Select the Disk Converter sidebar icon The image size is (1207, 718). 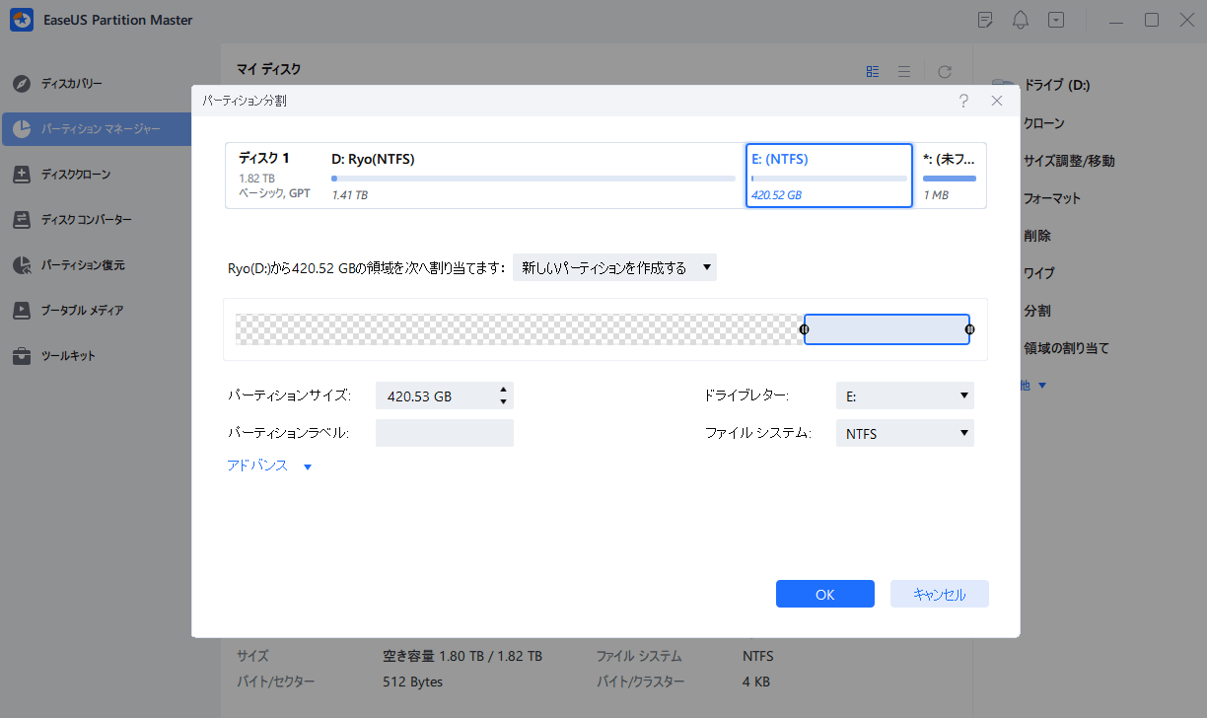pos(22,220)
